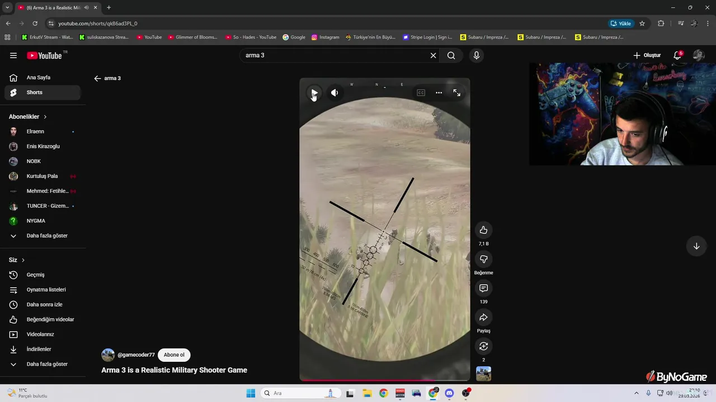Open the account avatar menu
716x402 pixels.
pos(698,55)
